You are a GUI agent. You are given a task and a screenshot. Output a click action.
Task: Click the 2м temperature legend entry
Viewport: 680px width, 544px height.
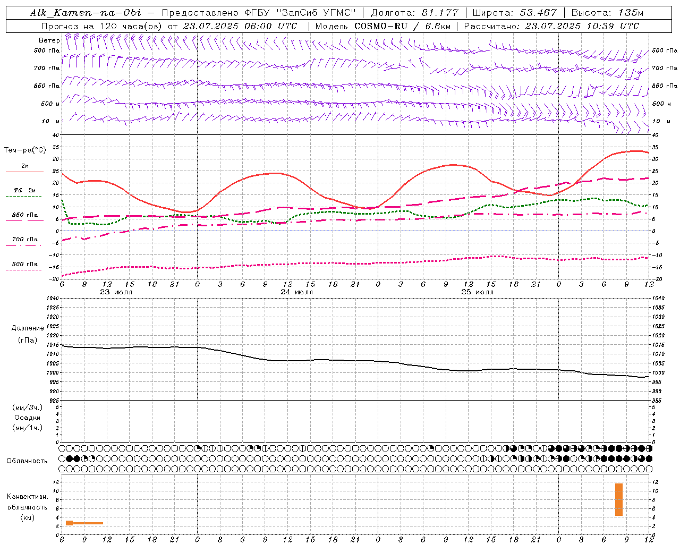pyautogui.click(x=24, y=166)
